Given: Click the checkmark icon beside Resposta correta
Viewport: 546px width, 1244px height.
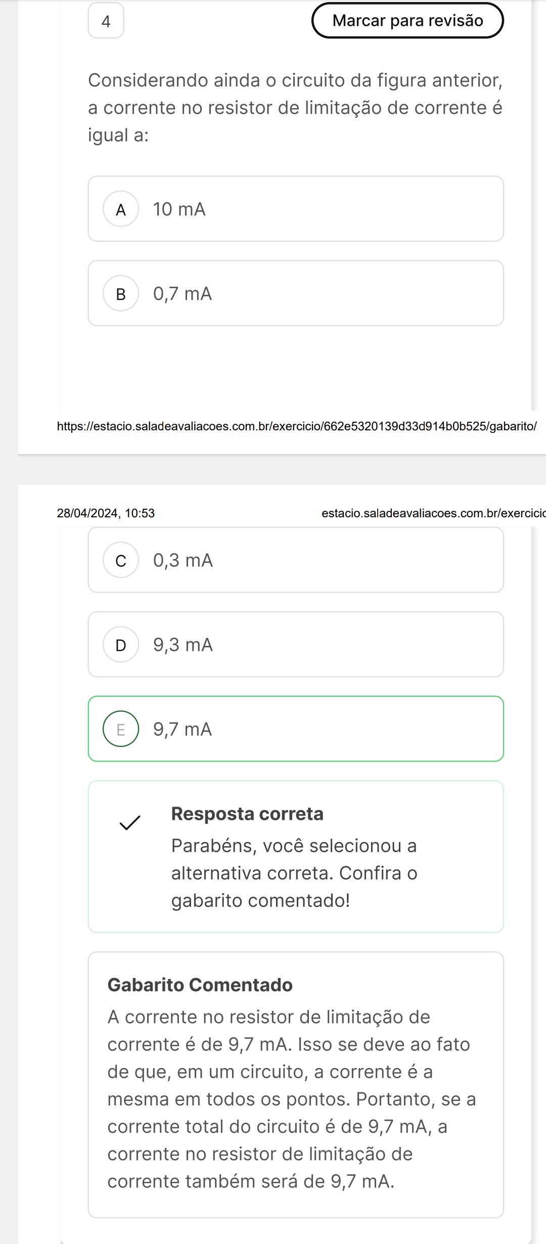Looking at the screenshot, I should [130, 823].
